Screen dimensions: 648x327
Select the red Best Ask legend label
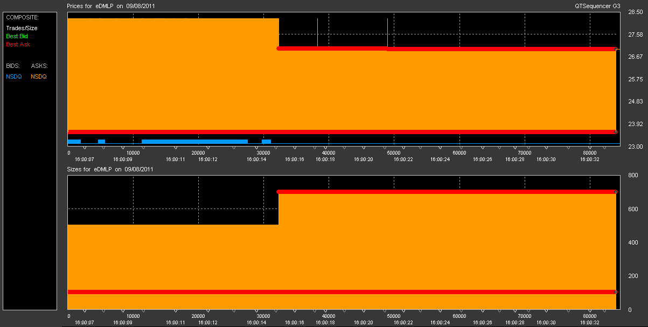(x=18, y=44)
